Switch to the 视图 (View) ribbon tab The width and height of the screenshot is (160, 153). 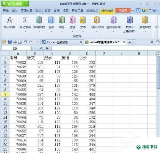coord(65,11)
